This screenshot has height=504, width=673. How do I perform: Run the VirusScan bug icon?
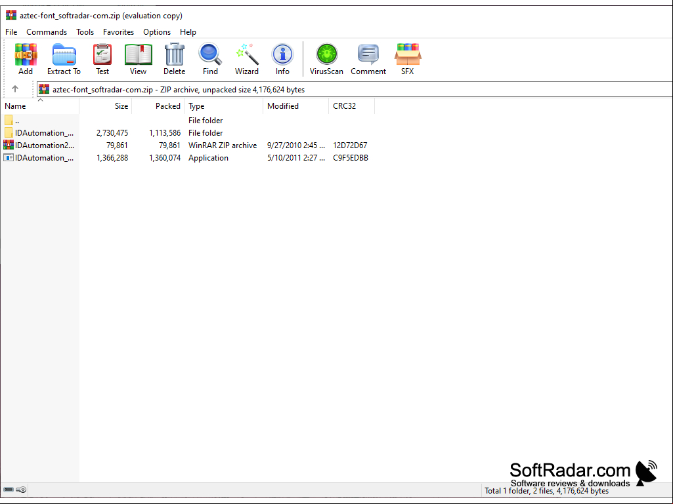326,54
